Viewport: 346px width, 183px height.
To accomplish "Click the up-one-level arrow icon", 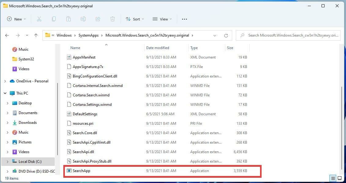I will pyautogui.click(x=36, y=35).
